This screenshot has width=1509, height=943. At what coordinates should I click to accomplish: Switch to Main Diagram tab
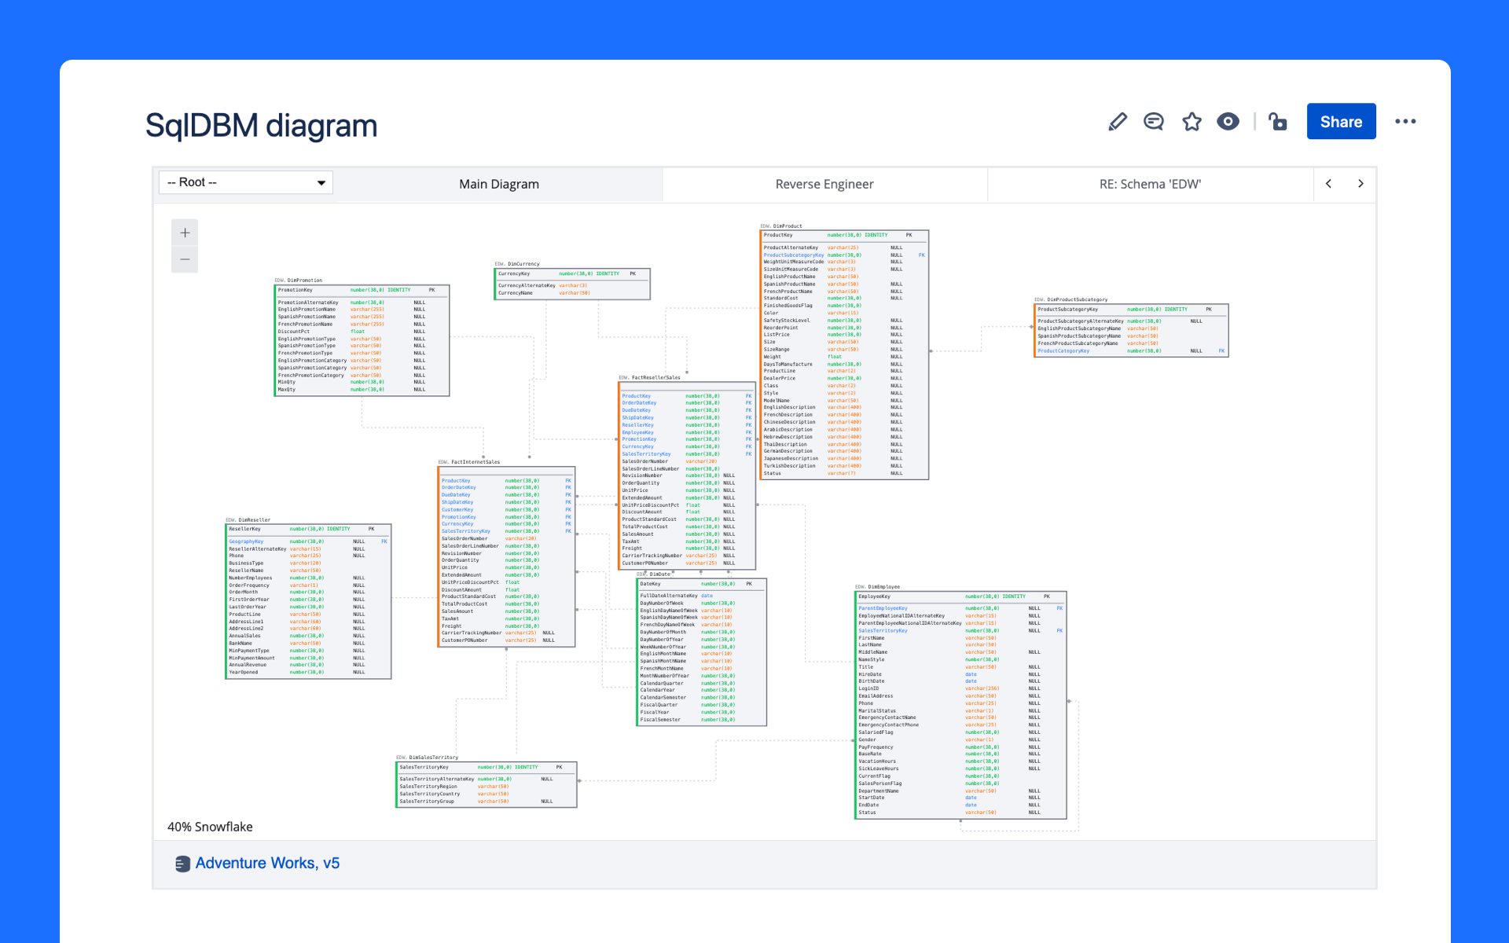click(499, 184)
